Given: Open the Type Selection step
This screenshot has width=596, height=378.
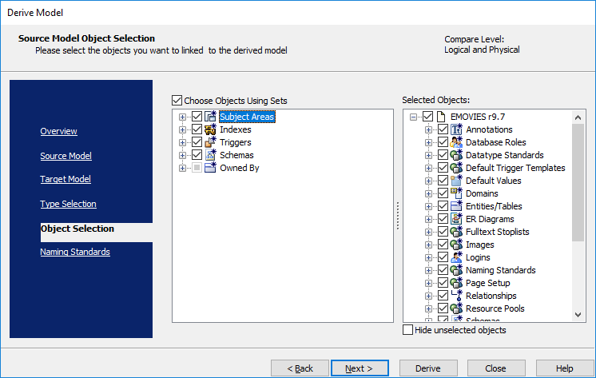Looking at the screenshot, I should point(68,204).
